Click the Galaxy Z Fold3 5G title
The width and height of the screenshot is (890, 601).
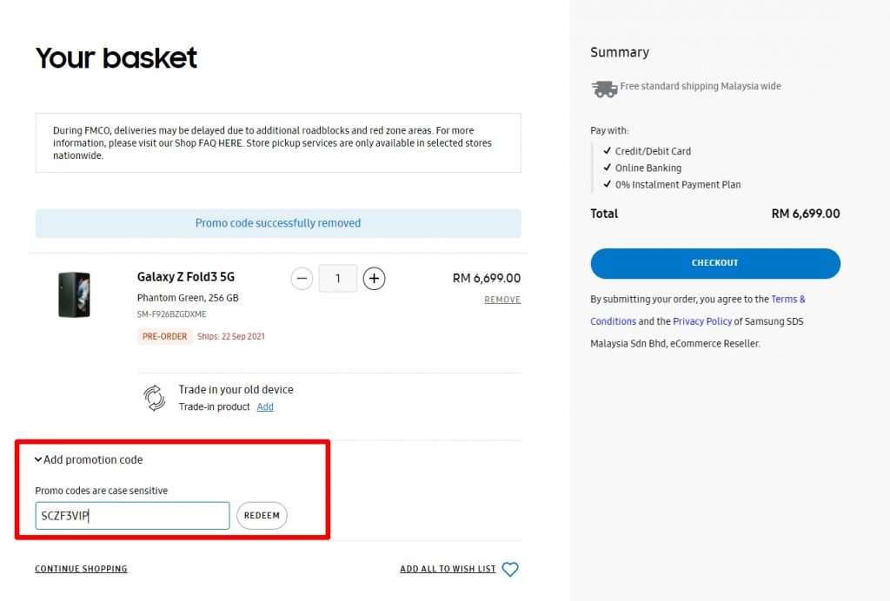pos(186,277)
